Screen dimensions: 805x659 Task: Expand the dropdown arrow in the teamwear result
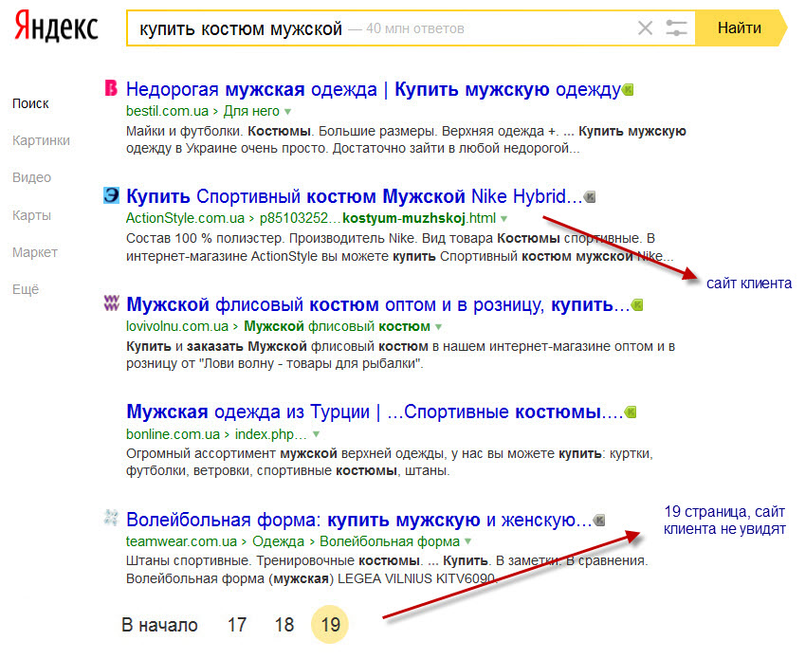[467, 541]
